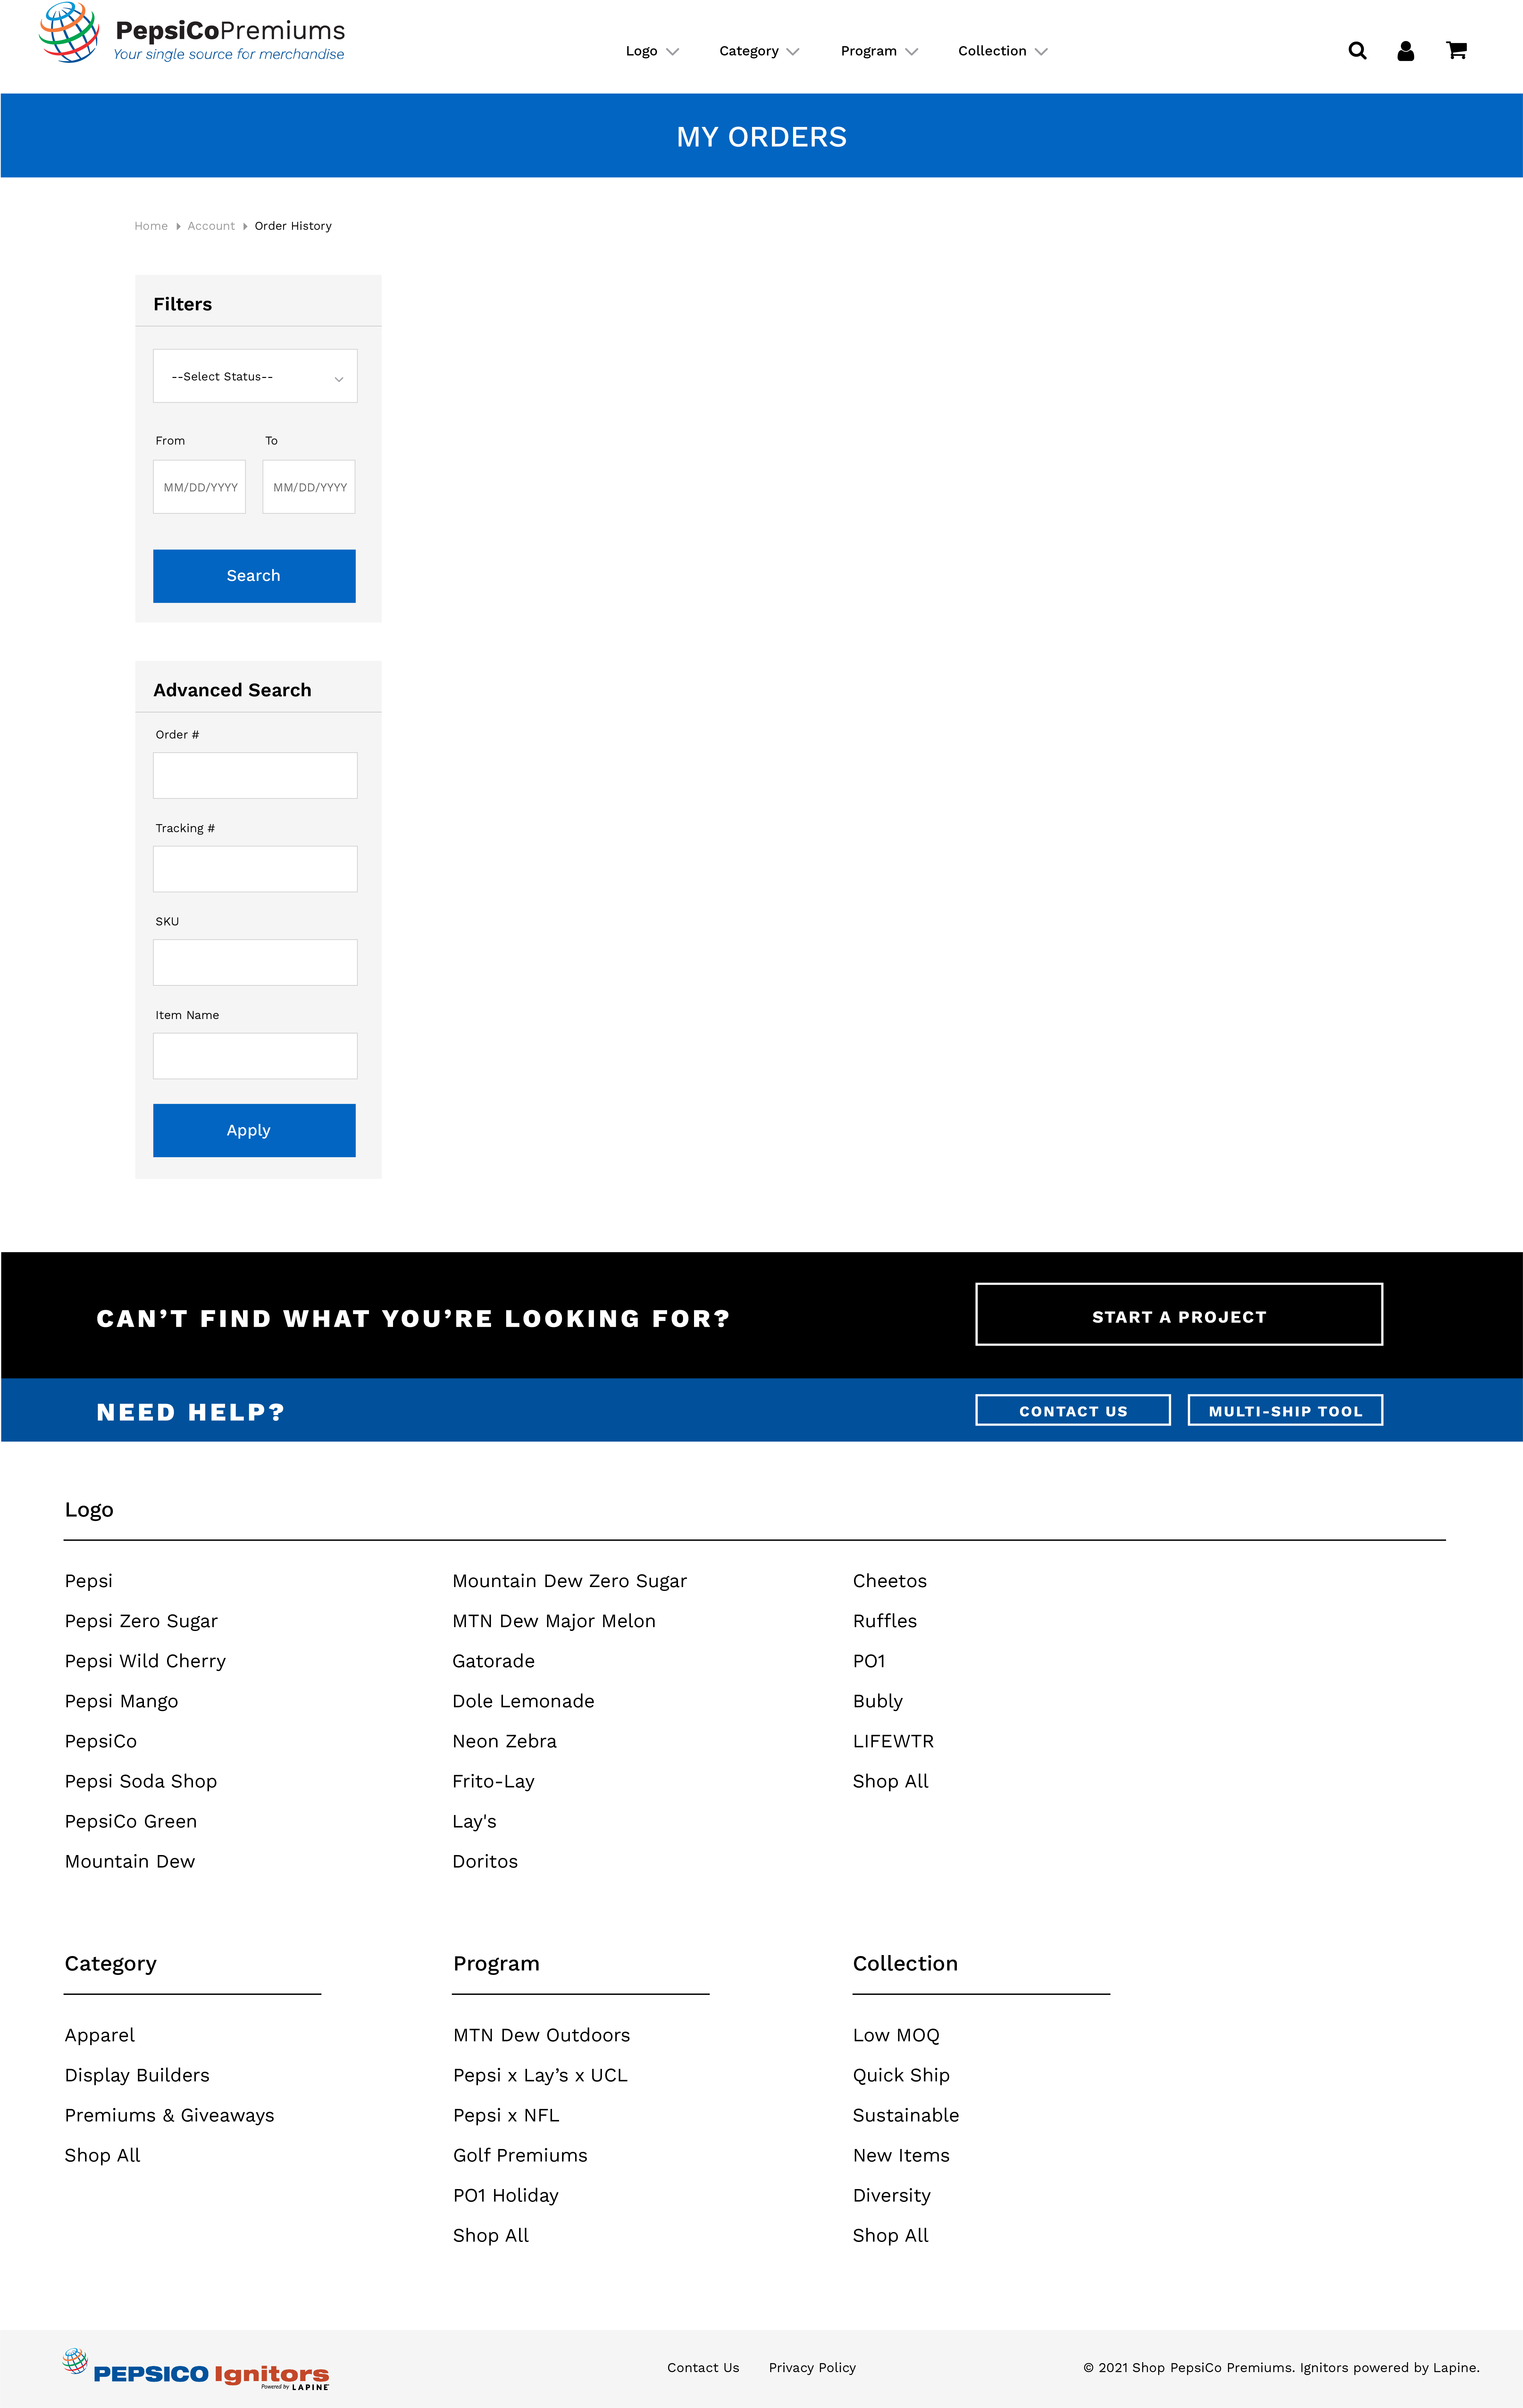Go to Home breadcrumb

click(151, 226)
